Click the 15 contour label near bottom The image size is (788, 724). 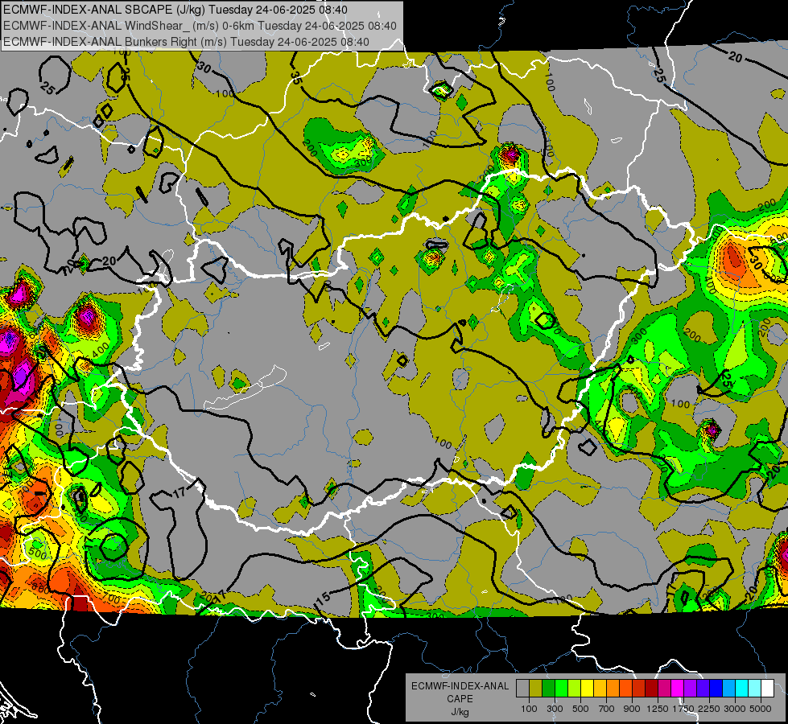tap(323, 598)
